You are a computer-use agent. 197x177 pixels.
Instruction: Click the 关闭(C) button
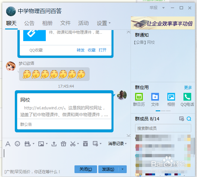coord(86,169)
